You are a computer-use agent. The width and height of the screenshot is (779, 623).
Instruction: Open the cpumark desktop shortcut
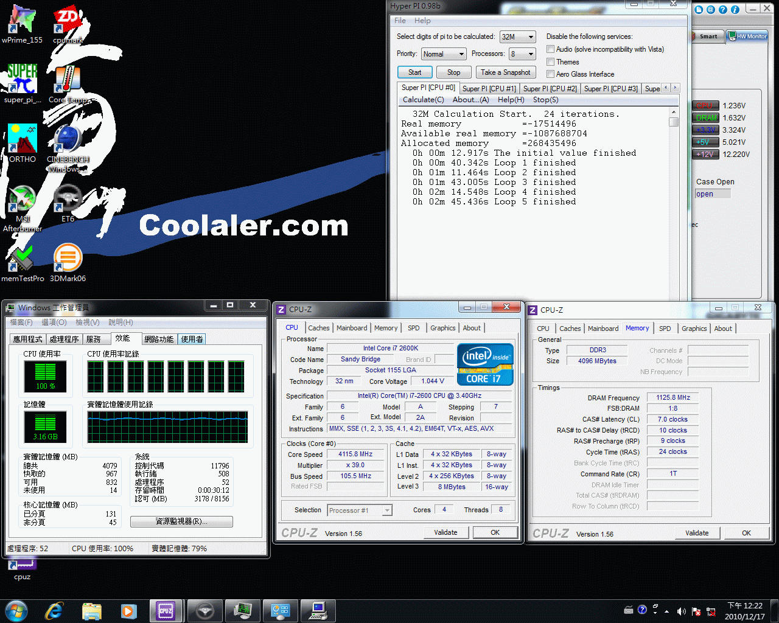click(68, 24)
